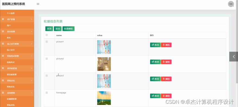Click 修改 for the homepage row
The width and height of the screenshot is (238, 107).
155,96
